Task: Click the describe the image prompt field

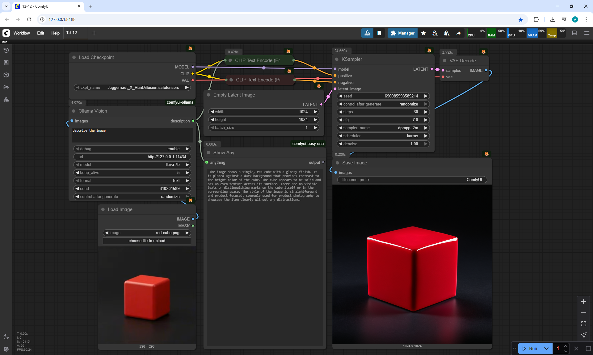Action: 132,135
